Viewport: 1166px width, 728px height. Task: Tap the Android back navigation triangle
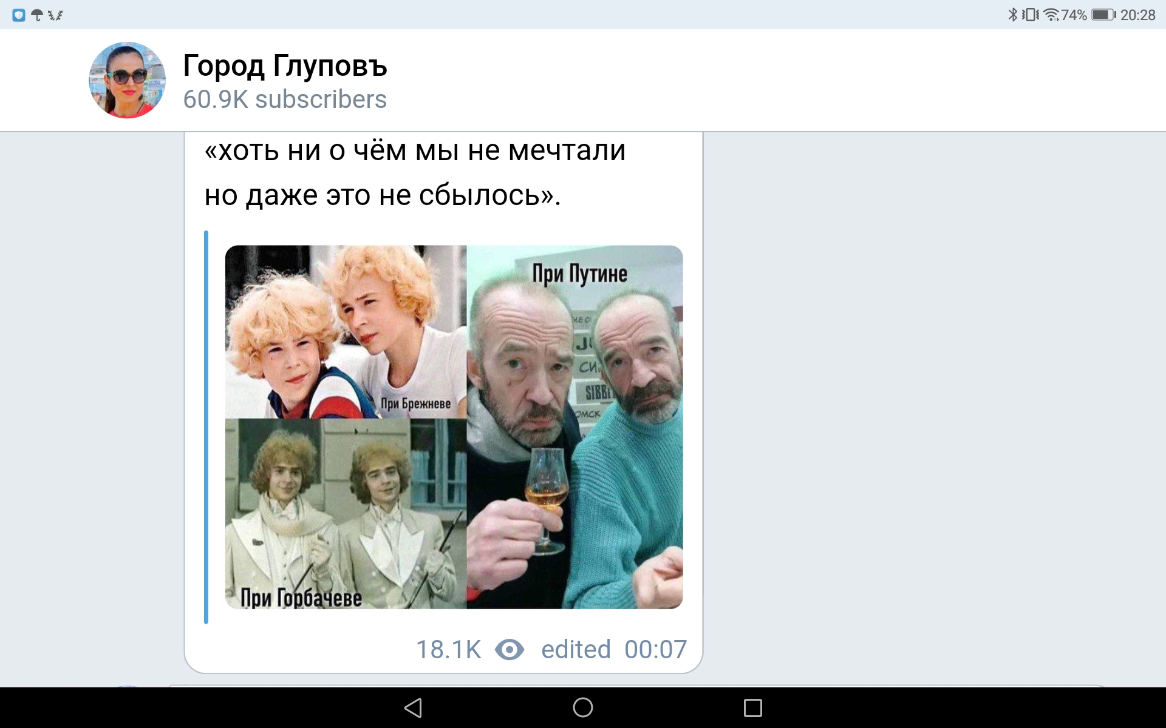click(413, 707)
